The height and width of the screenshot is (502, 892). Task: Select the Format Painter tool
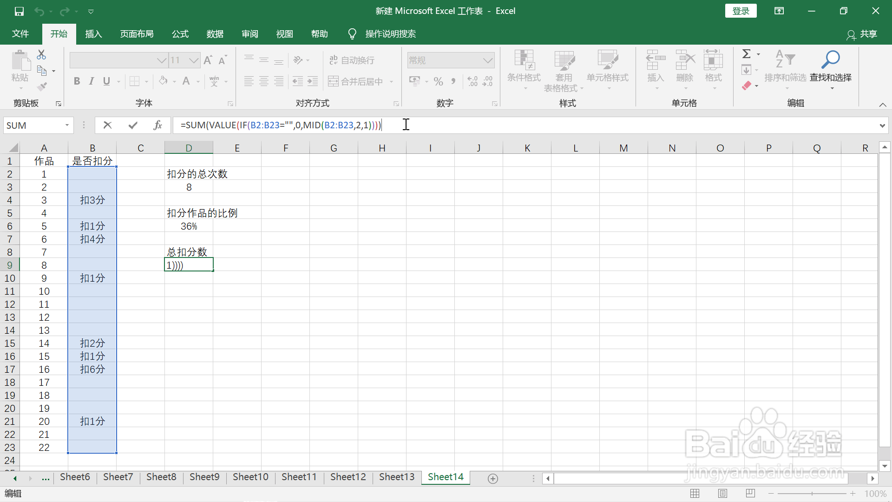pos(41,86)
